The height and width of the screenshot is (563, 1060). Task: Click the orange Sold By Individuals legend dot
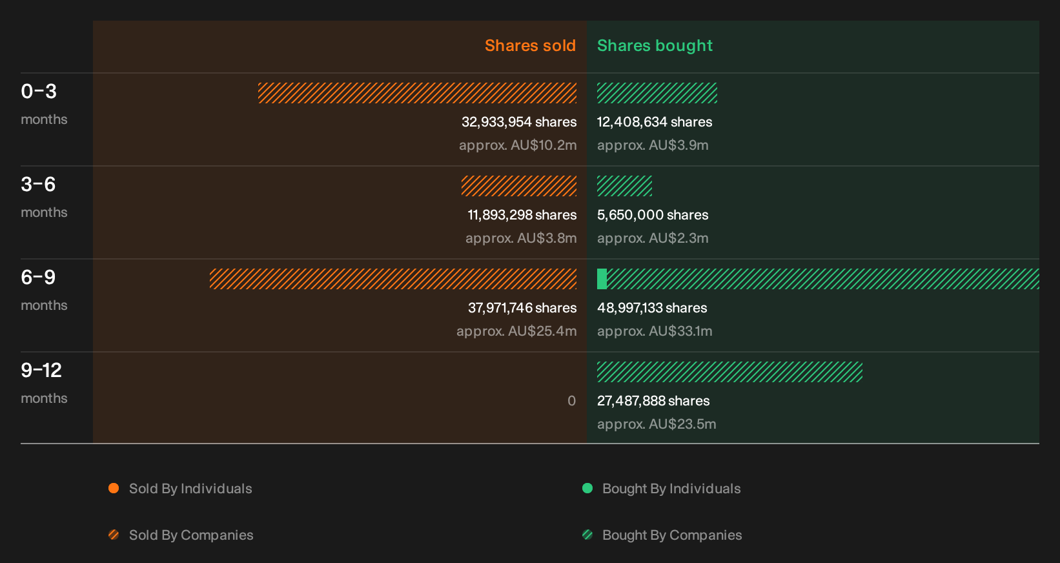114,488
